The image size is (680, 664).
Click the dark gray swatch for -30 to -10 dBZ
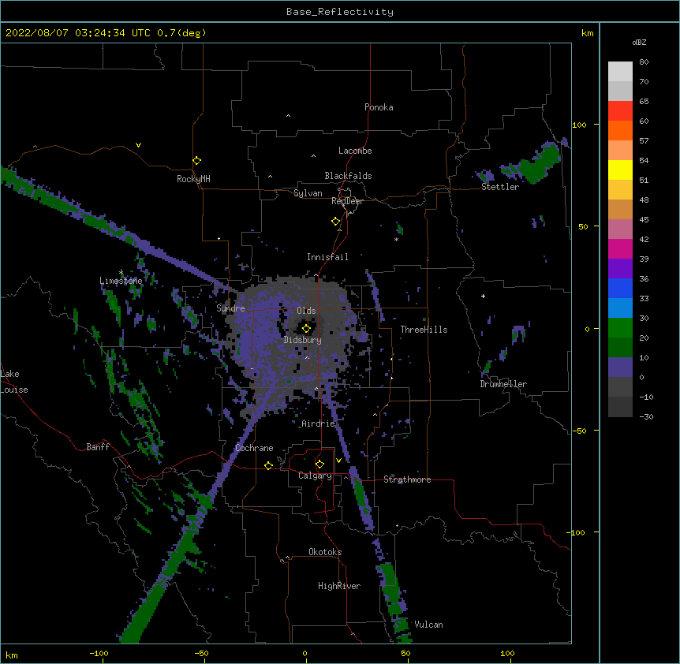(620, 407)
